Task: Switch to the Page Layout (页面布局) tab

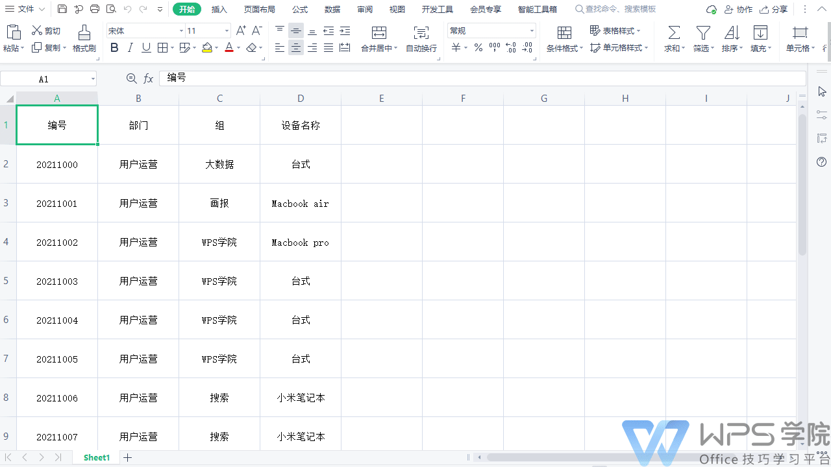Action: [x=260, y=9]
